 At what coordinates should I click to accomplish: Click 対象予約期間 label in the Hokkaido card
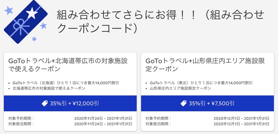click(x=21, y=118)
